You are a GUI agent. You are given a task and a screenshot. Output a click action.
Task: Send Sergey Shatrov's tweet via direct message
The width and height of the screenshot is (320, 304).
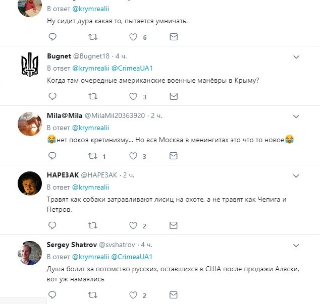coord(174,295)
